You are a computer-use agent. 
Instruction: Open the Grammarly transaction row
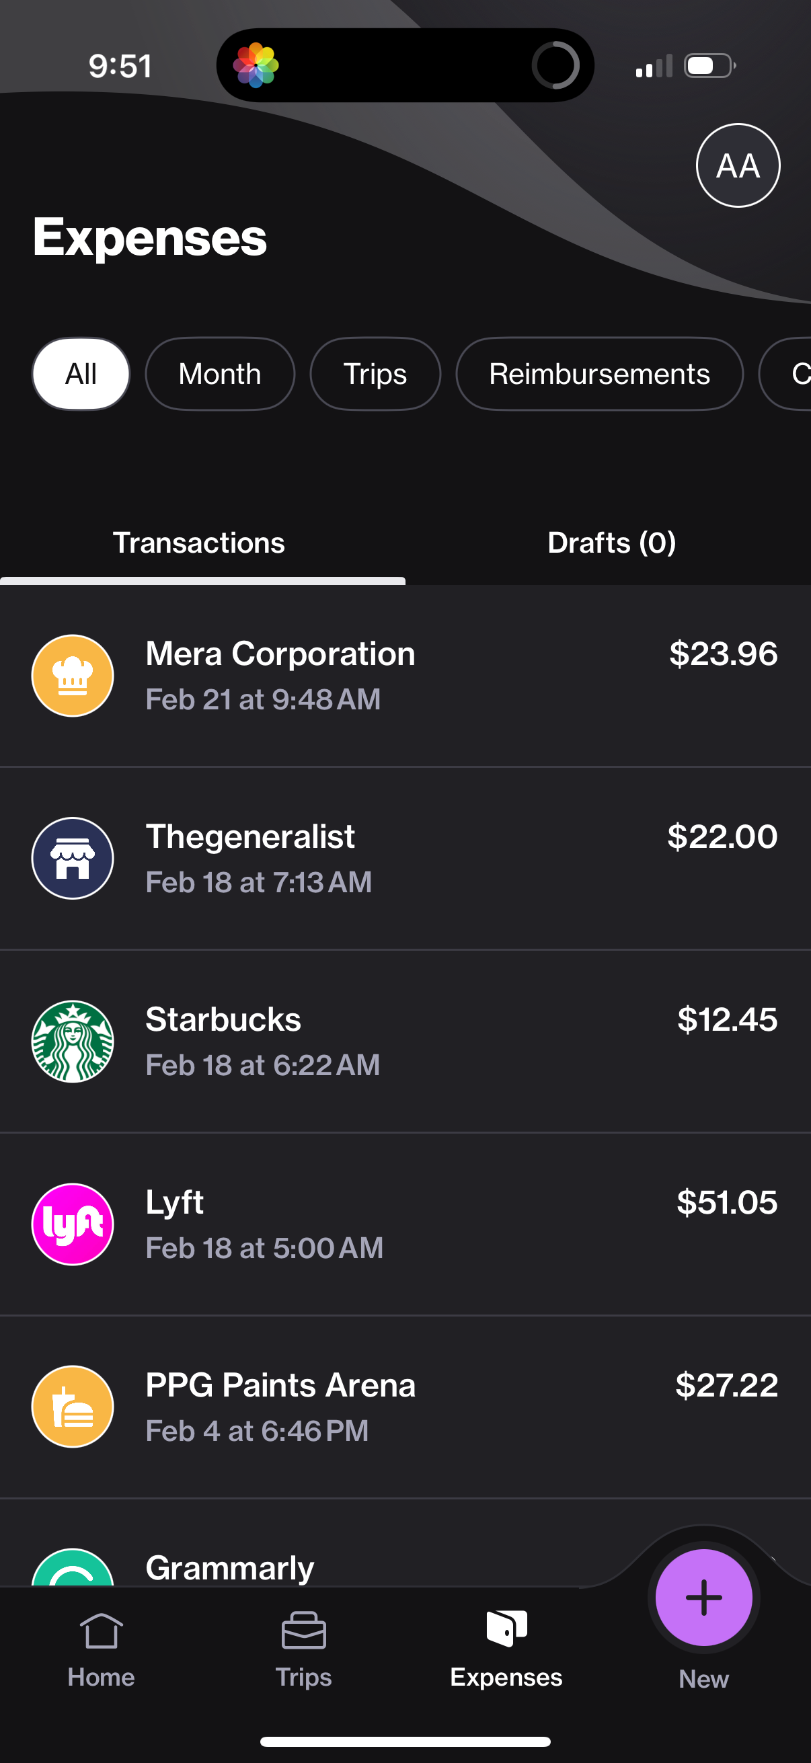(x=342, y=1566)
